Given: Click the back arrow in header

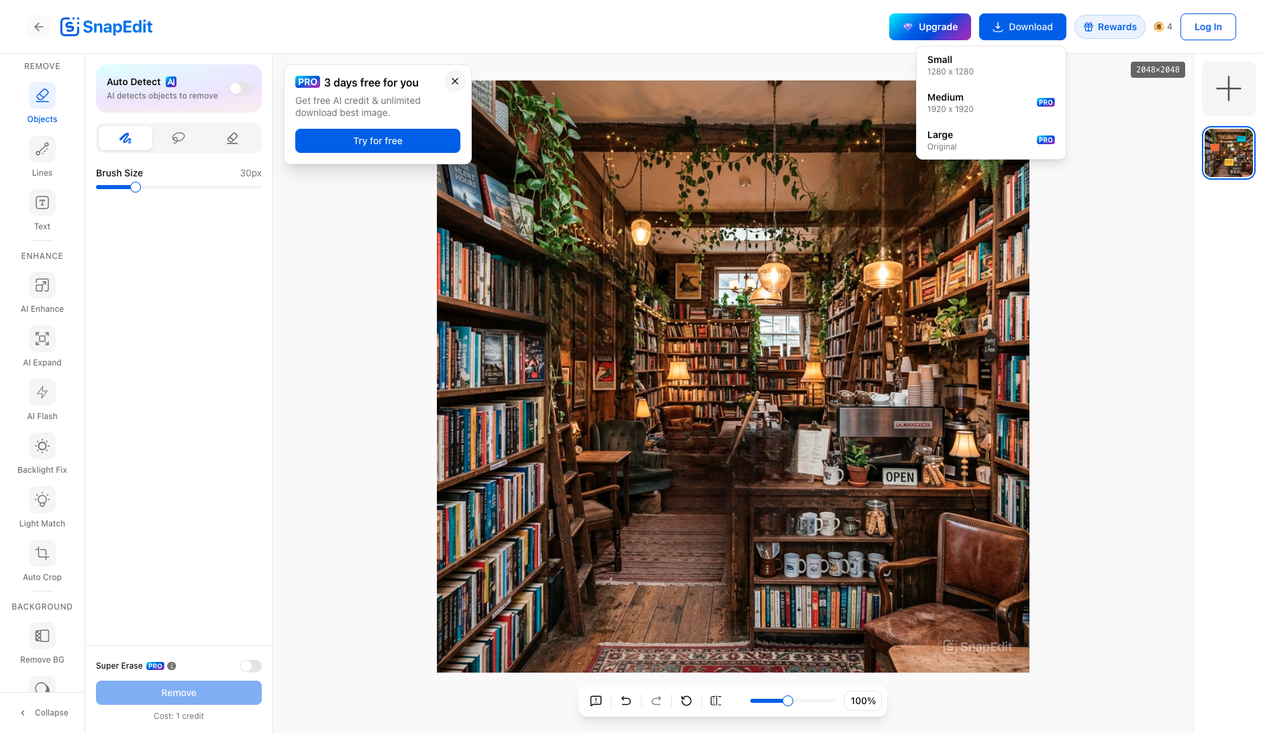Looking at the screenshot, I should tap(39, 27).
